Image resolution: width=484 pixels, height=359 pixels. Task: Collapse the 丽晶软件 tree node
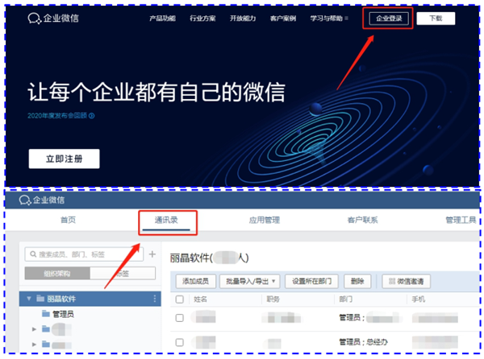click(x=29, y=299)
